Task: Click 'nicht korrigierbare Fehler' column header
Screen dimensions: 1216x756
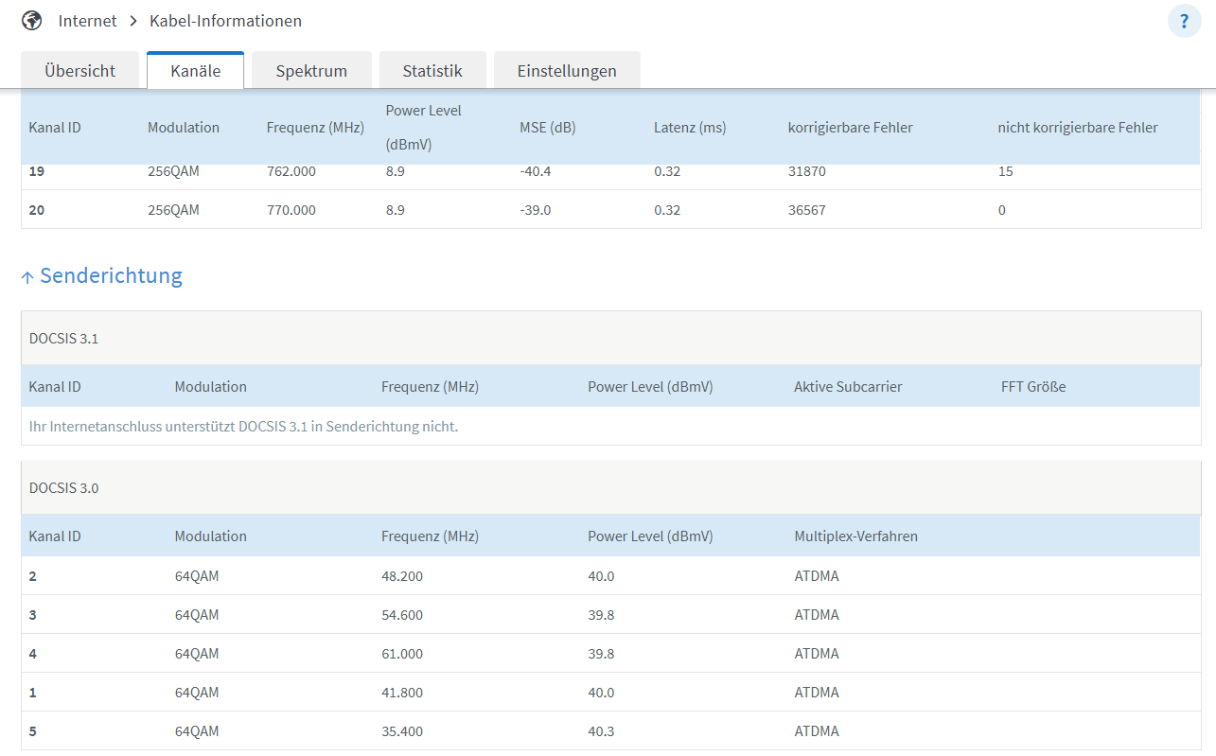Action: tap(1077, 128)
